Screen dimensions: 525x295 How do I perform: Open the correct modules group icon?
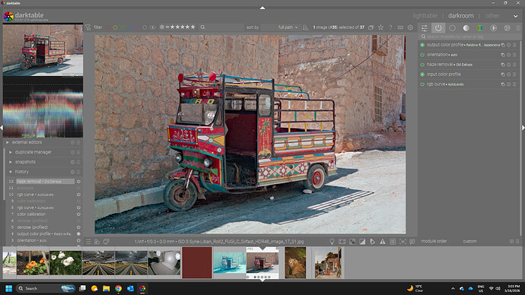point(494,28)
